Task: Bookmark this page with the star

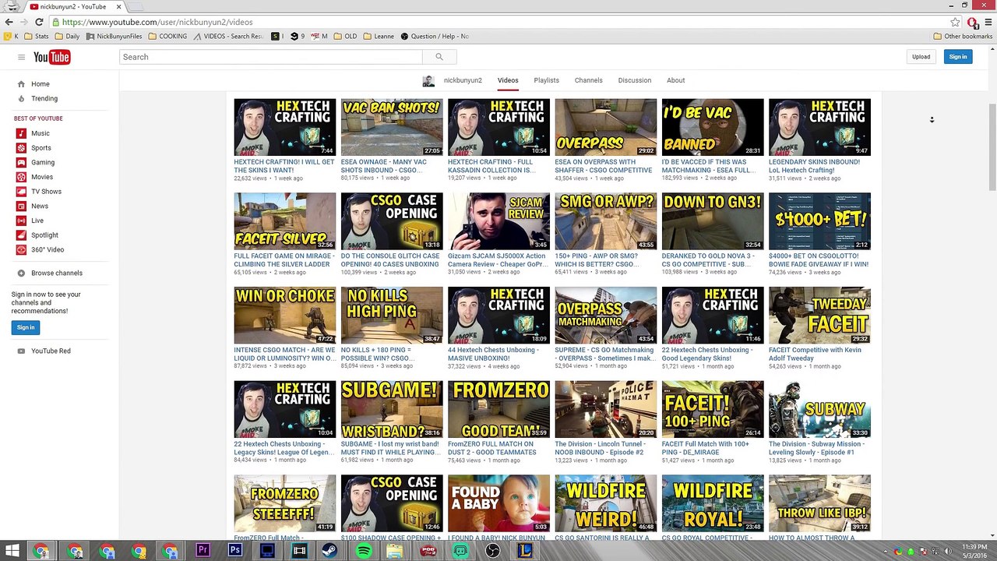Action: [x=955, y=22]
